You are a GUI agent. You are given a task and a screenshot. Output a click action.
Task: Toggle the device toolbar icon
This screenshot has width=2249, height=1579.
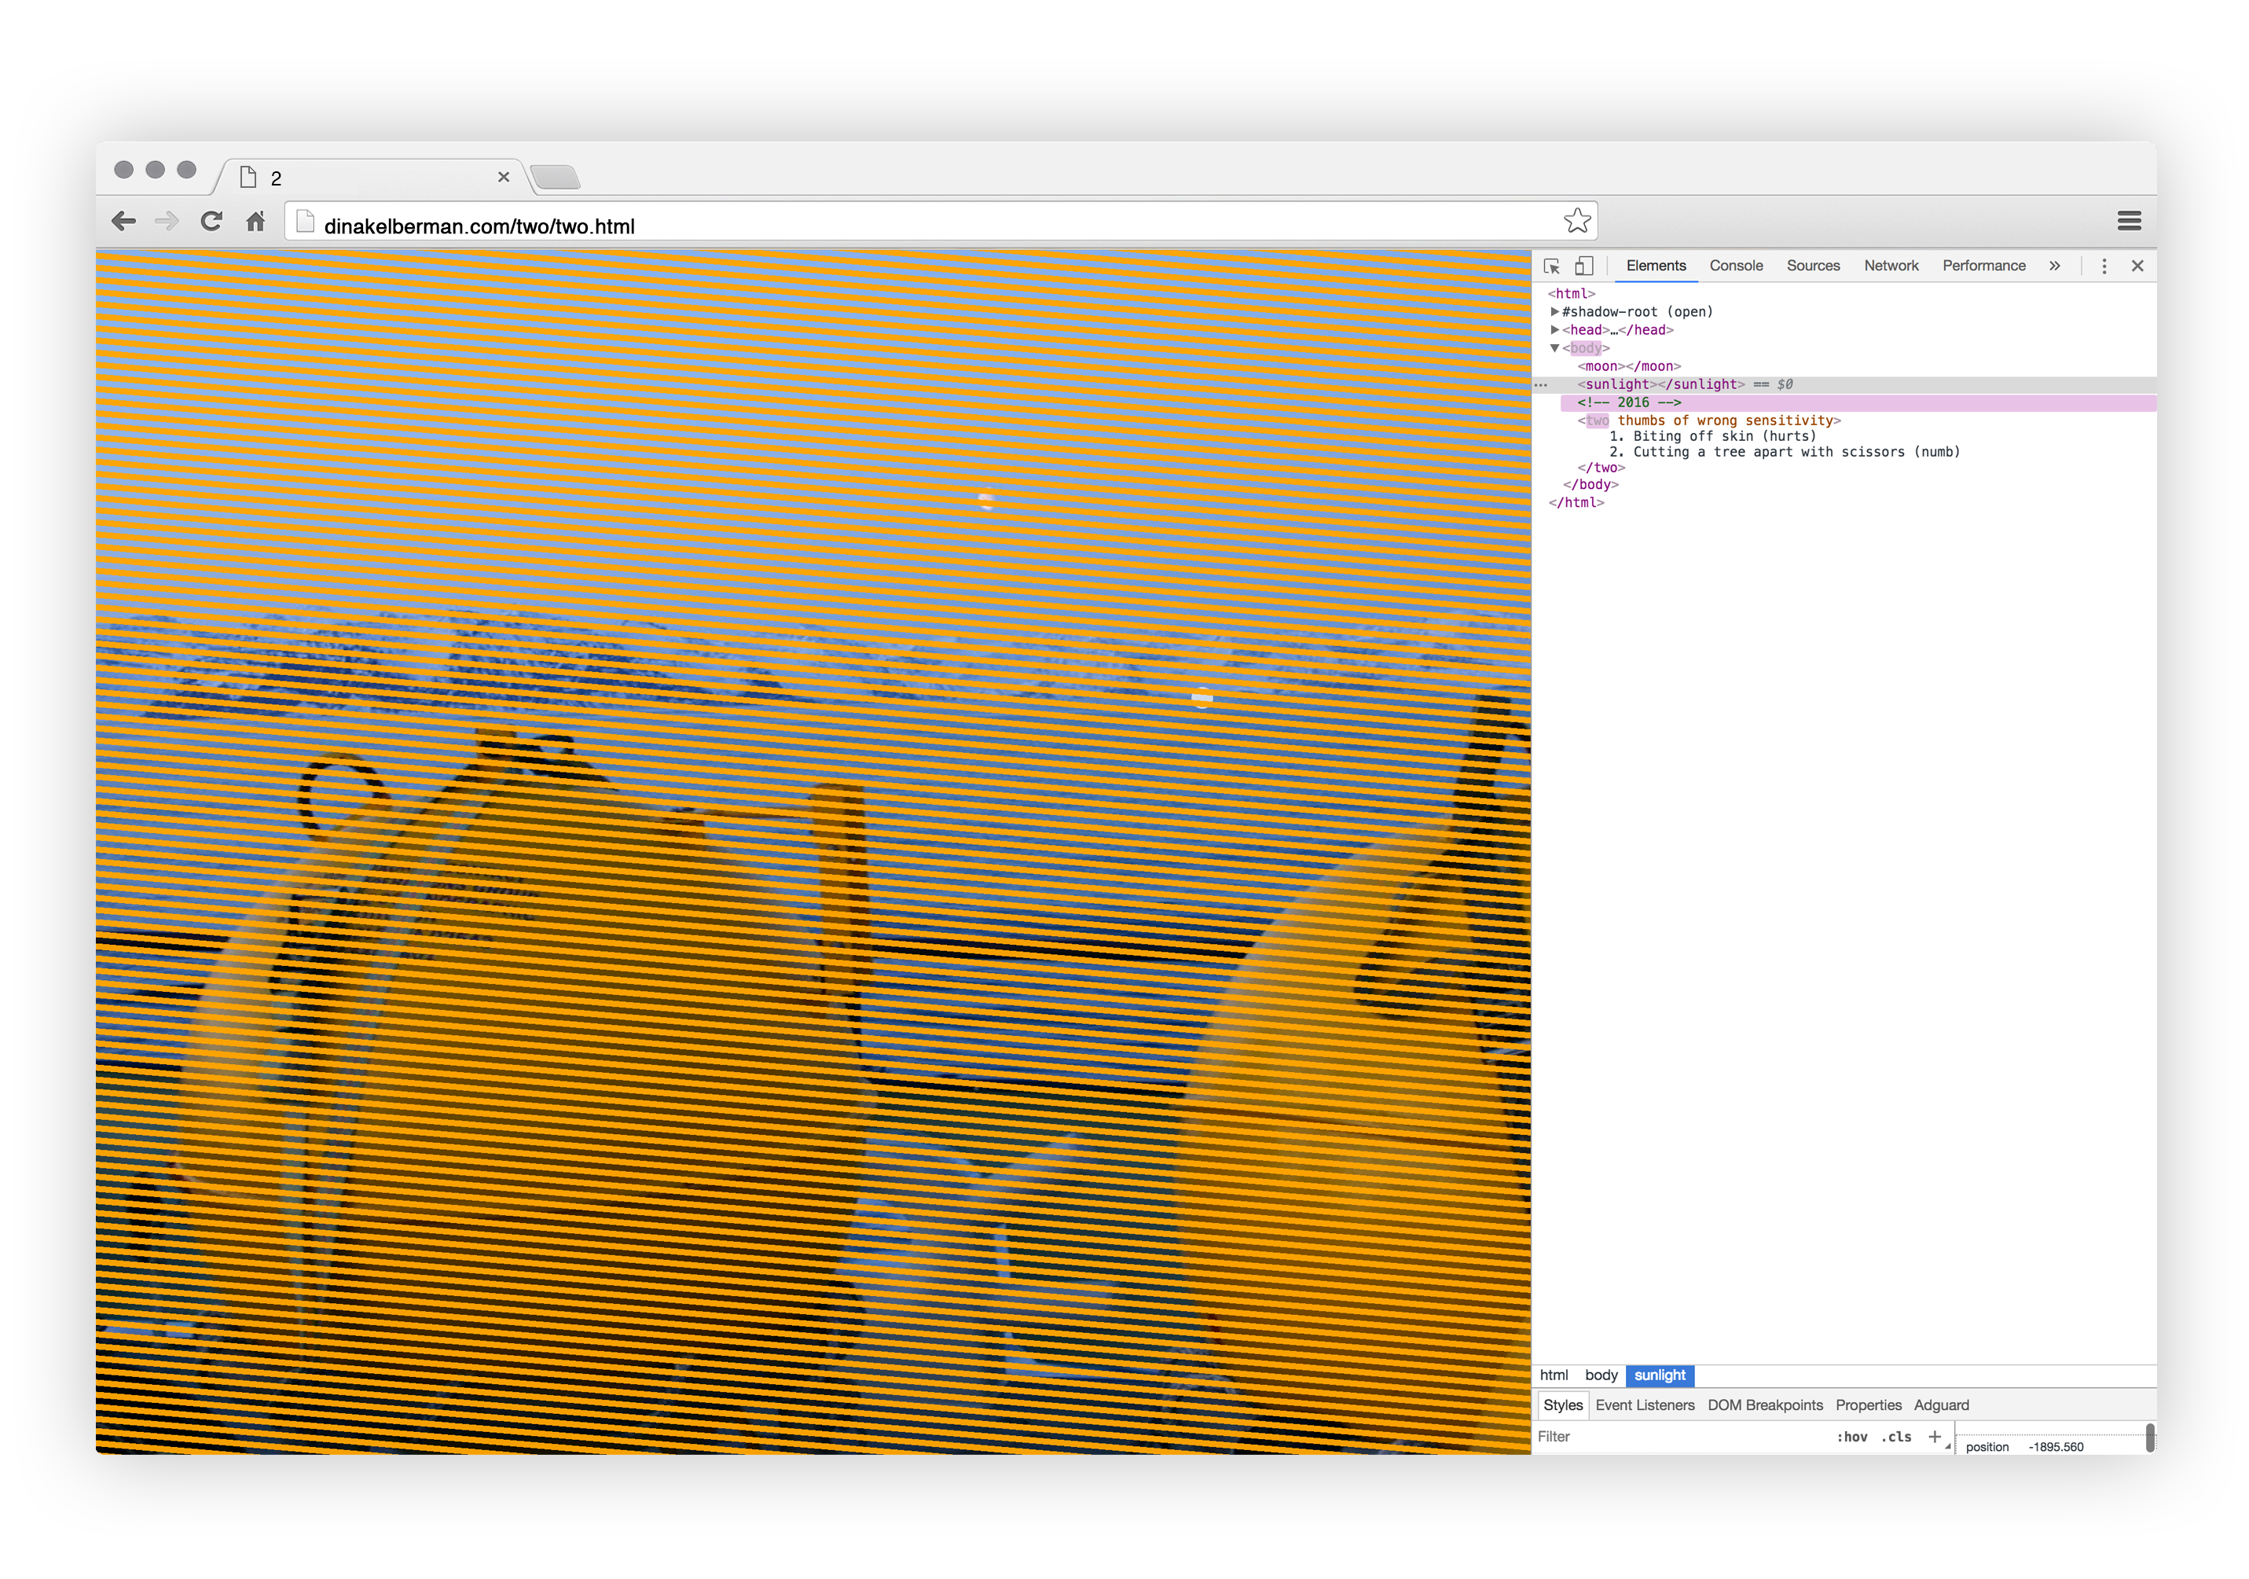(x=1584, y=266)
